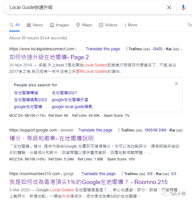Click the Spam Score: 7% metric
The image size is (192, 202).
(x=117, y=116)
